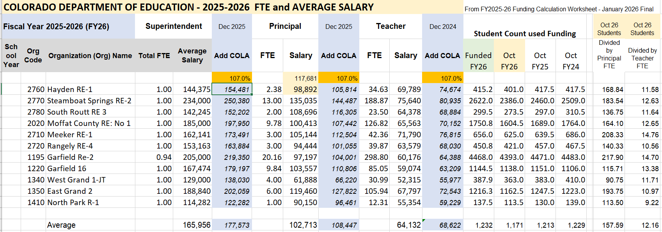Click the selected cell showing 154,481
This screenshot has width=662, height=232.
232,89
